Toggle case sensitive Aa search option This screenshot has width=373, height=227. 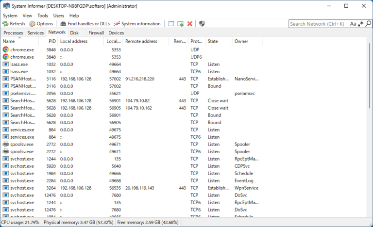click(x=353, y=24)
